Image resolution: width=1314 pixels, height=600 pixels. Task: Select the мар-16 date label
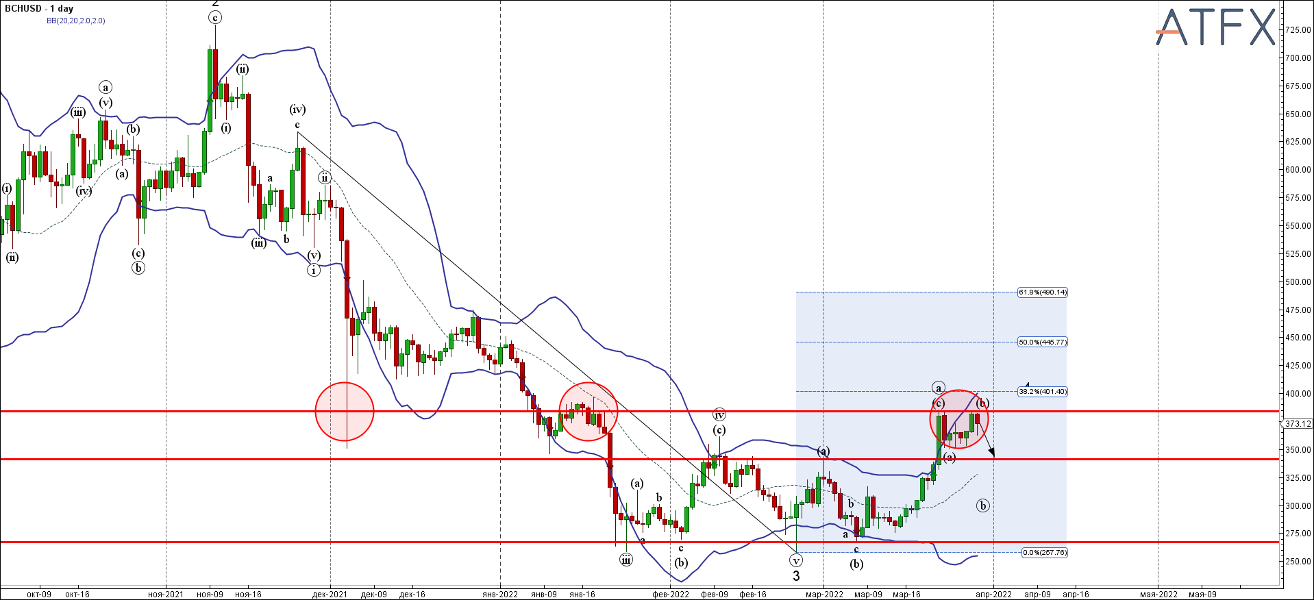pyautogui.click(x=906, y=594)
